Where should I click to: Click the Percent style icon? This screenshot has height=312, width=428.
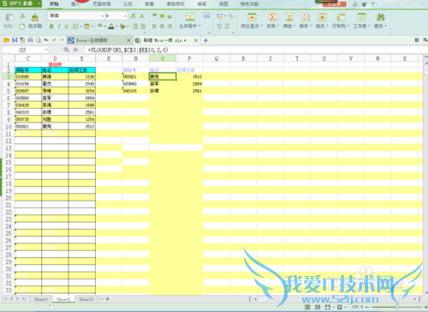[x=230, y=16]
